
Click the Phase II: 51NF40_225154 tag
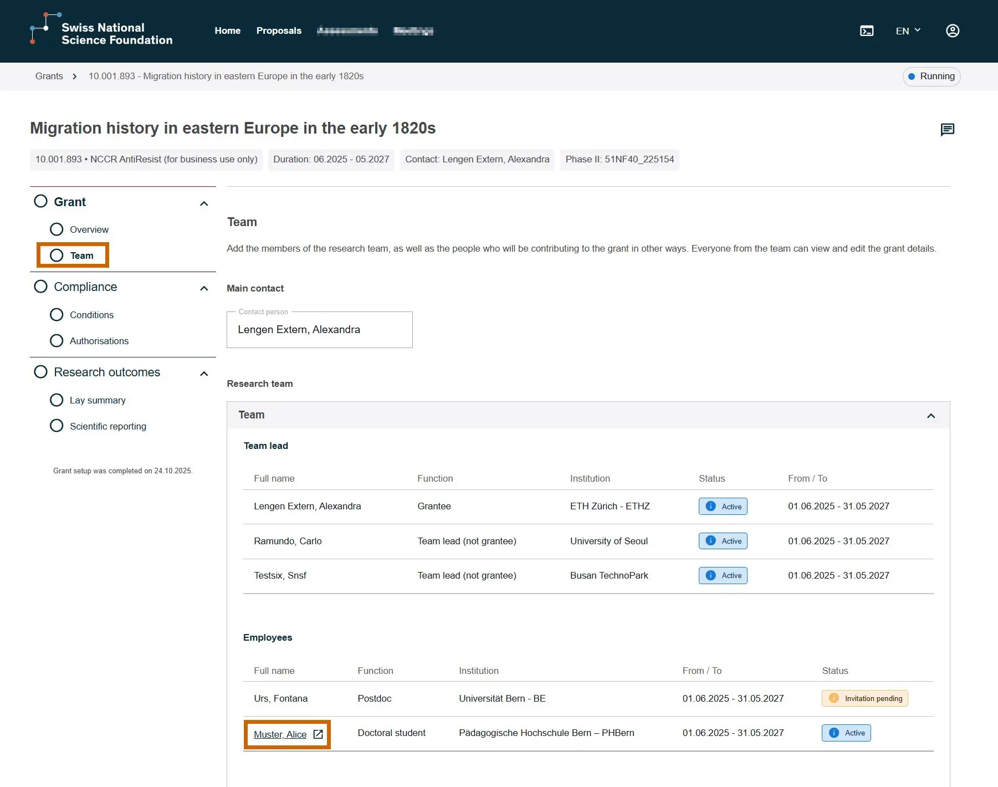pos(620,160)
